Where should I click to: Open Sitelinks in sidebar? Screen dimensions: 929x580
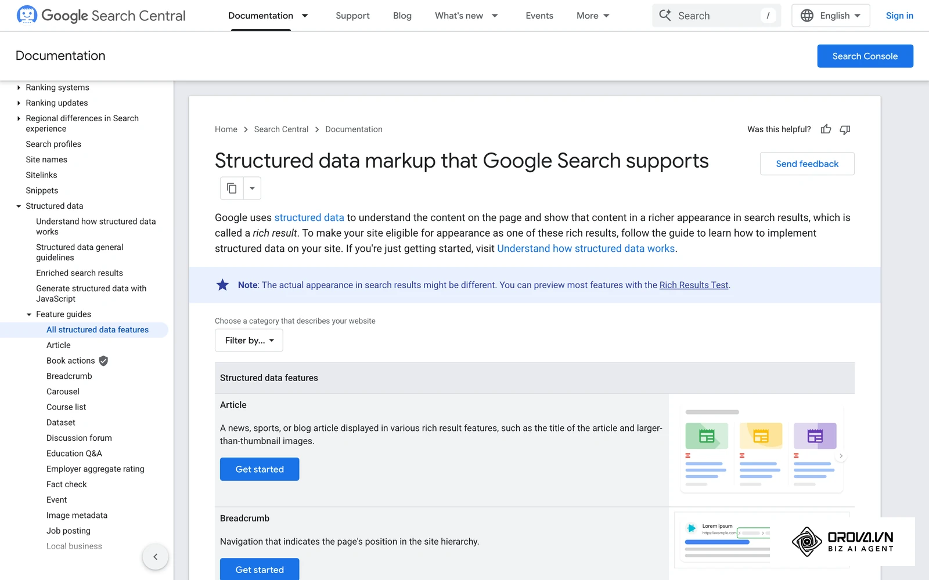41,175
